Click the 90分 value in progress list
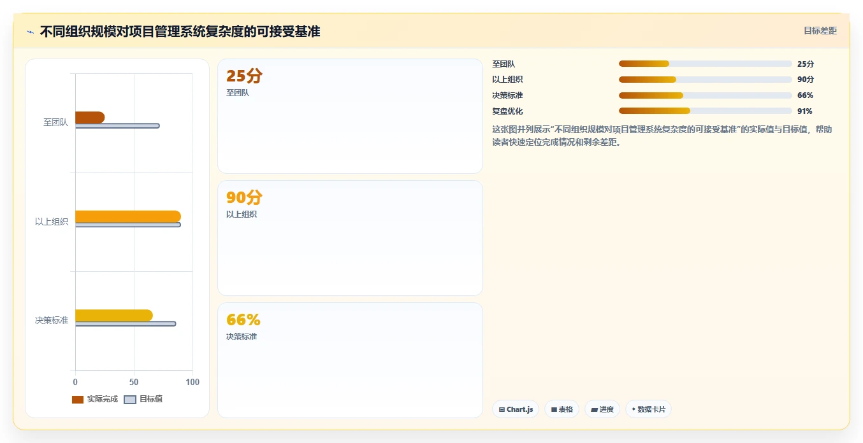Image resolution: width=863 pixels, height=443 pixels. (806, 80)
